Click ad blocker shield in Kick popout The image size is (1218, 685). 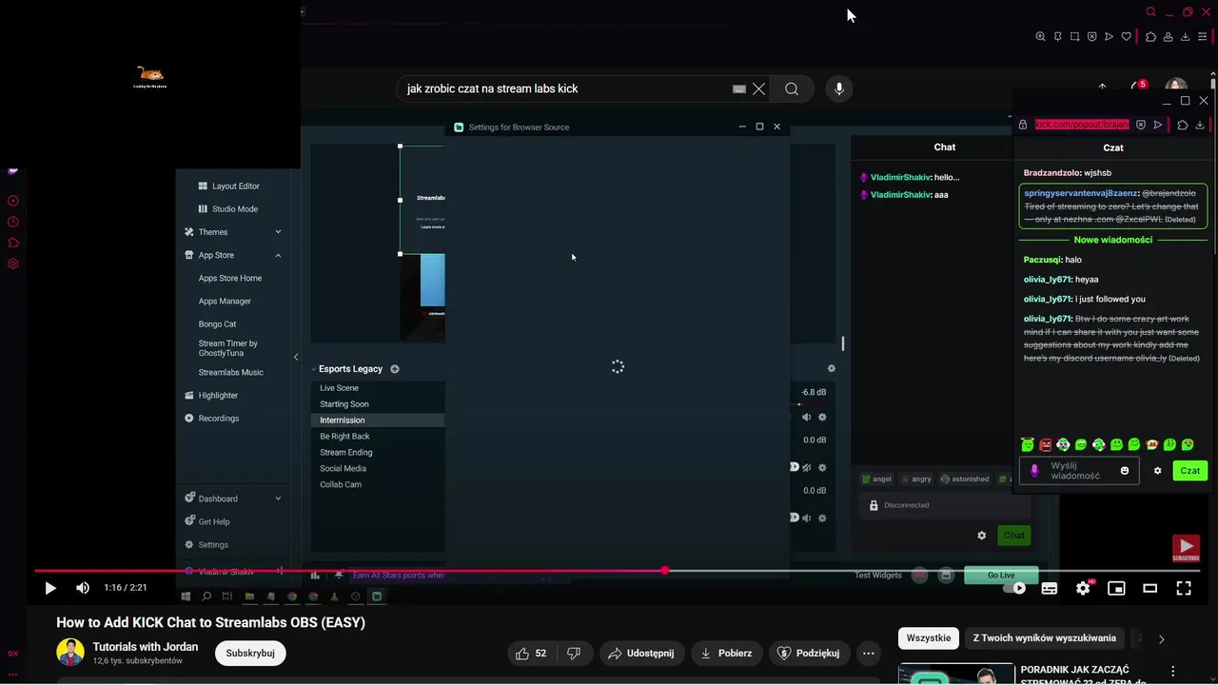(x=1141, y=125)
